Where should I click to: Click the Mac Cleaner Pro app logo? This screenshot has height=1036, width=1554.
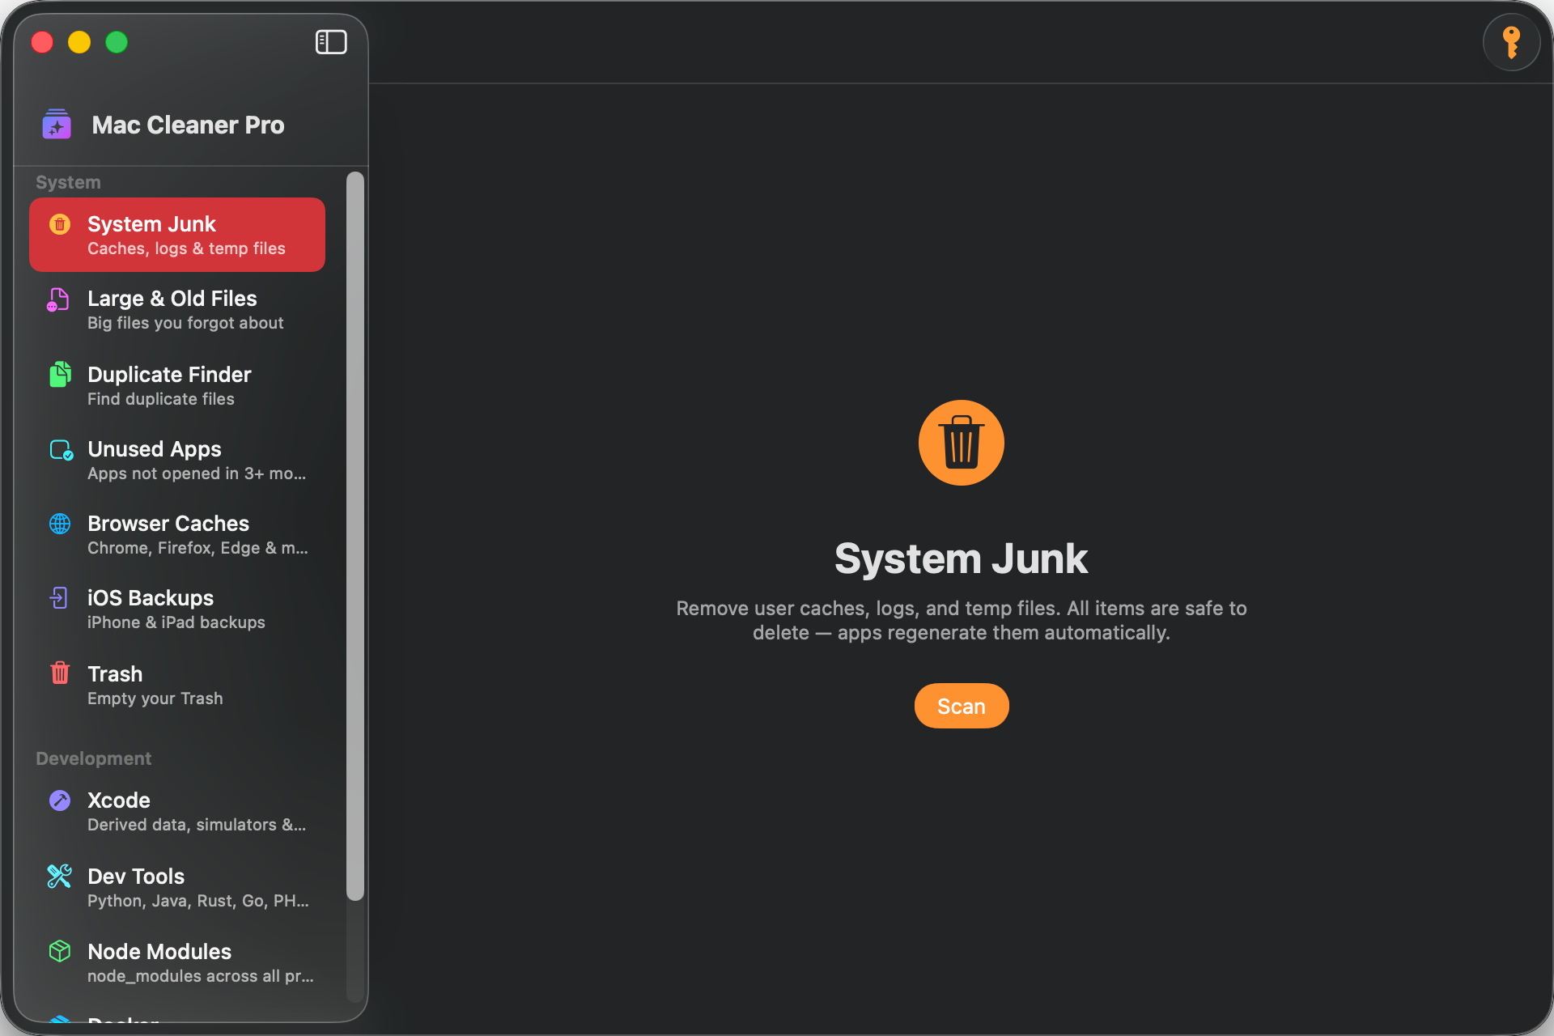pyautogui.click(x=57, y=125)
